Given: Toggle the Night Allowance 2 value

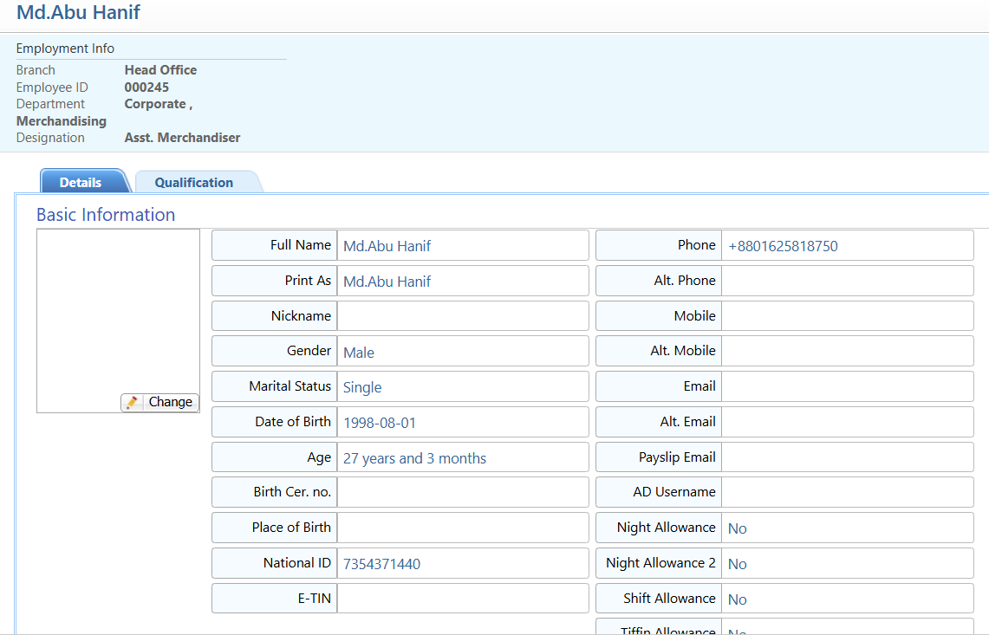Looking at the screenshot, I should tap(738, 564).
